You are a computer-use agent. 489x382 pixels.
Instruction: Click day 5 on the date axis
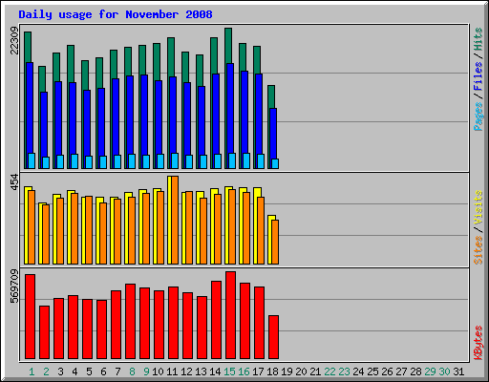coord(89,371)
